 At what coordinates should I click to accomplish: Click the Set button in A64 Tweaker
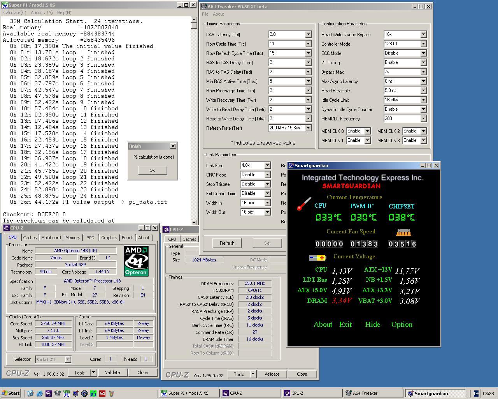267,243
